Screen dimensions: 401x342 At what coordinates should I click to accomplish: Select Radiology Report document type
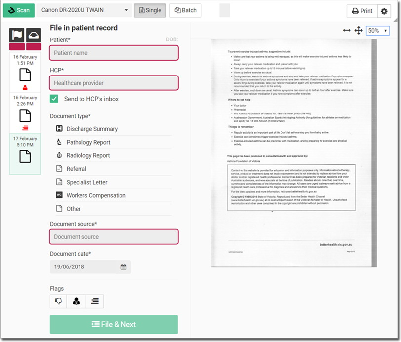pyautogui.click(x=114, y=155)
